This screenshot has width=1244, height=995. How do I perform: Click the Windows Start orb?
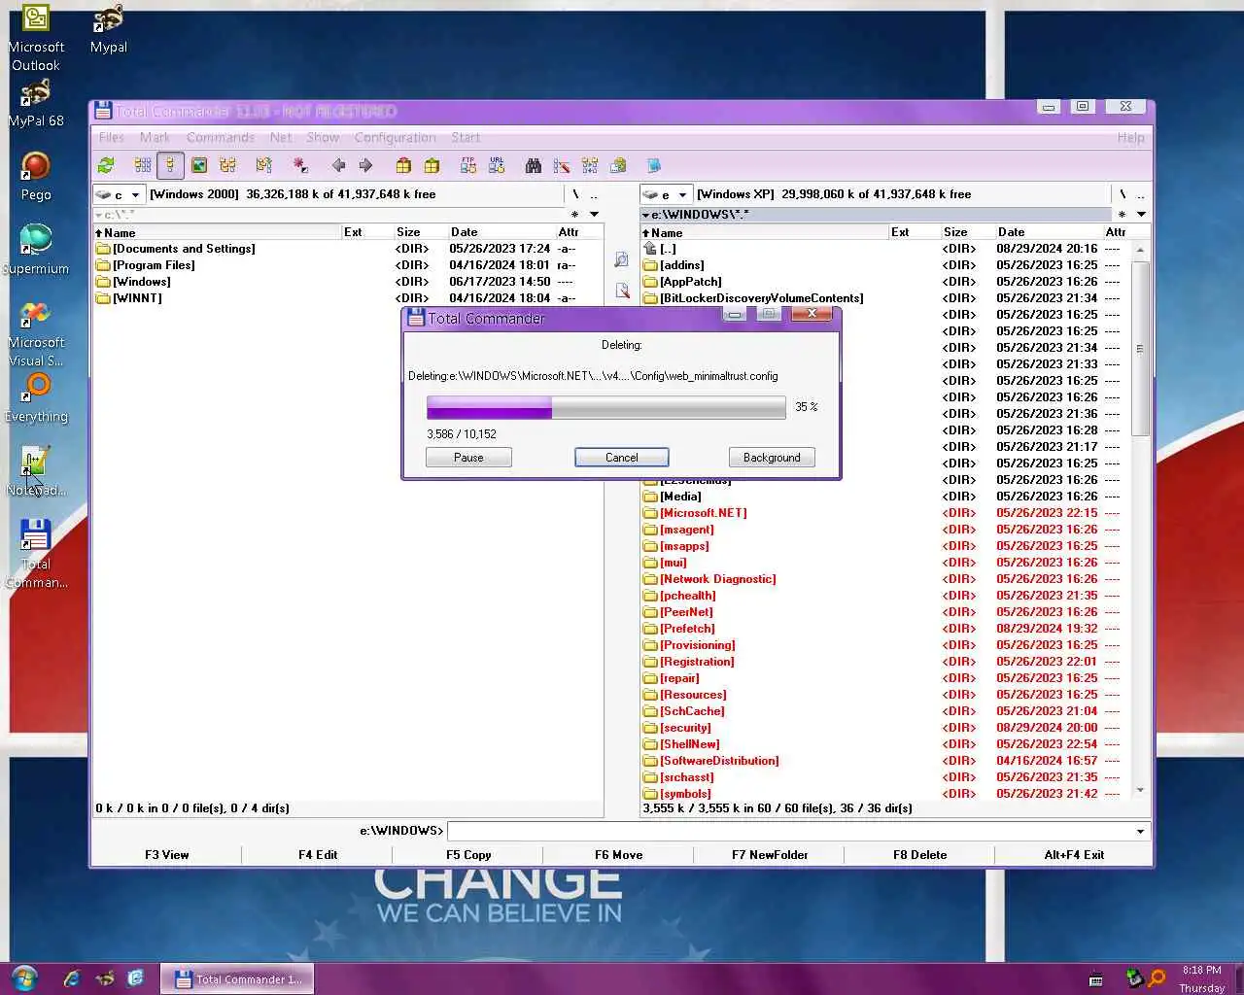point(24,978)
